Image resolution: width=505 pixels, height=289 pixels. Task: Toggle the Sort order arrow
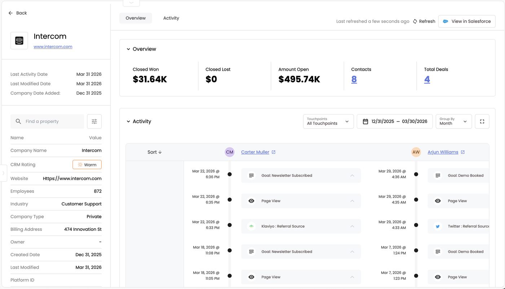(160, 152)
